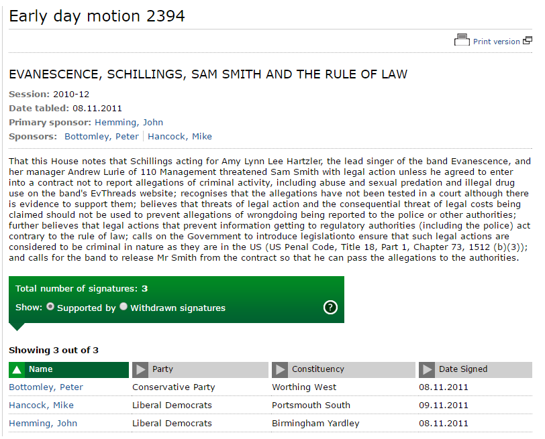
Task: Open Hemming, John in signatures table
Action: pyautogui.click(x=43, y=424)
